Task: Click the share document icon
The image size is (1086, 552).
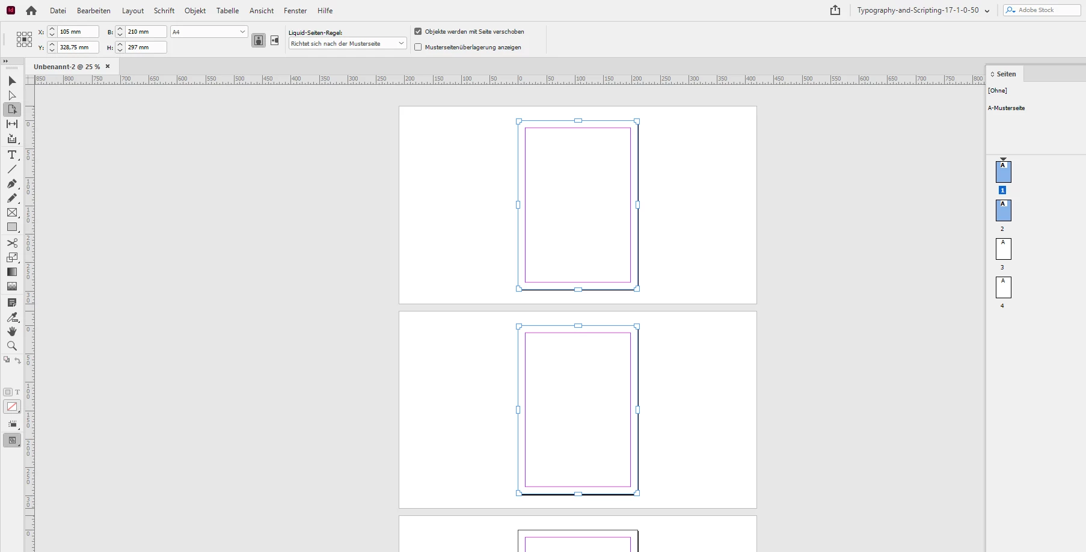Action: (835, 10)
